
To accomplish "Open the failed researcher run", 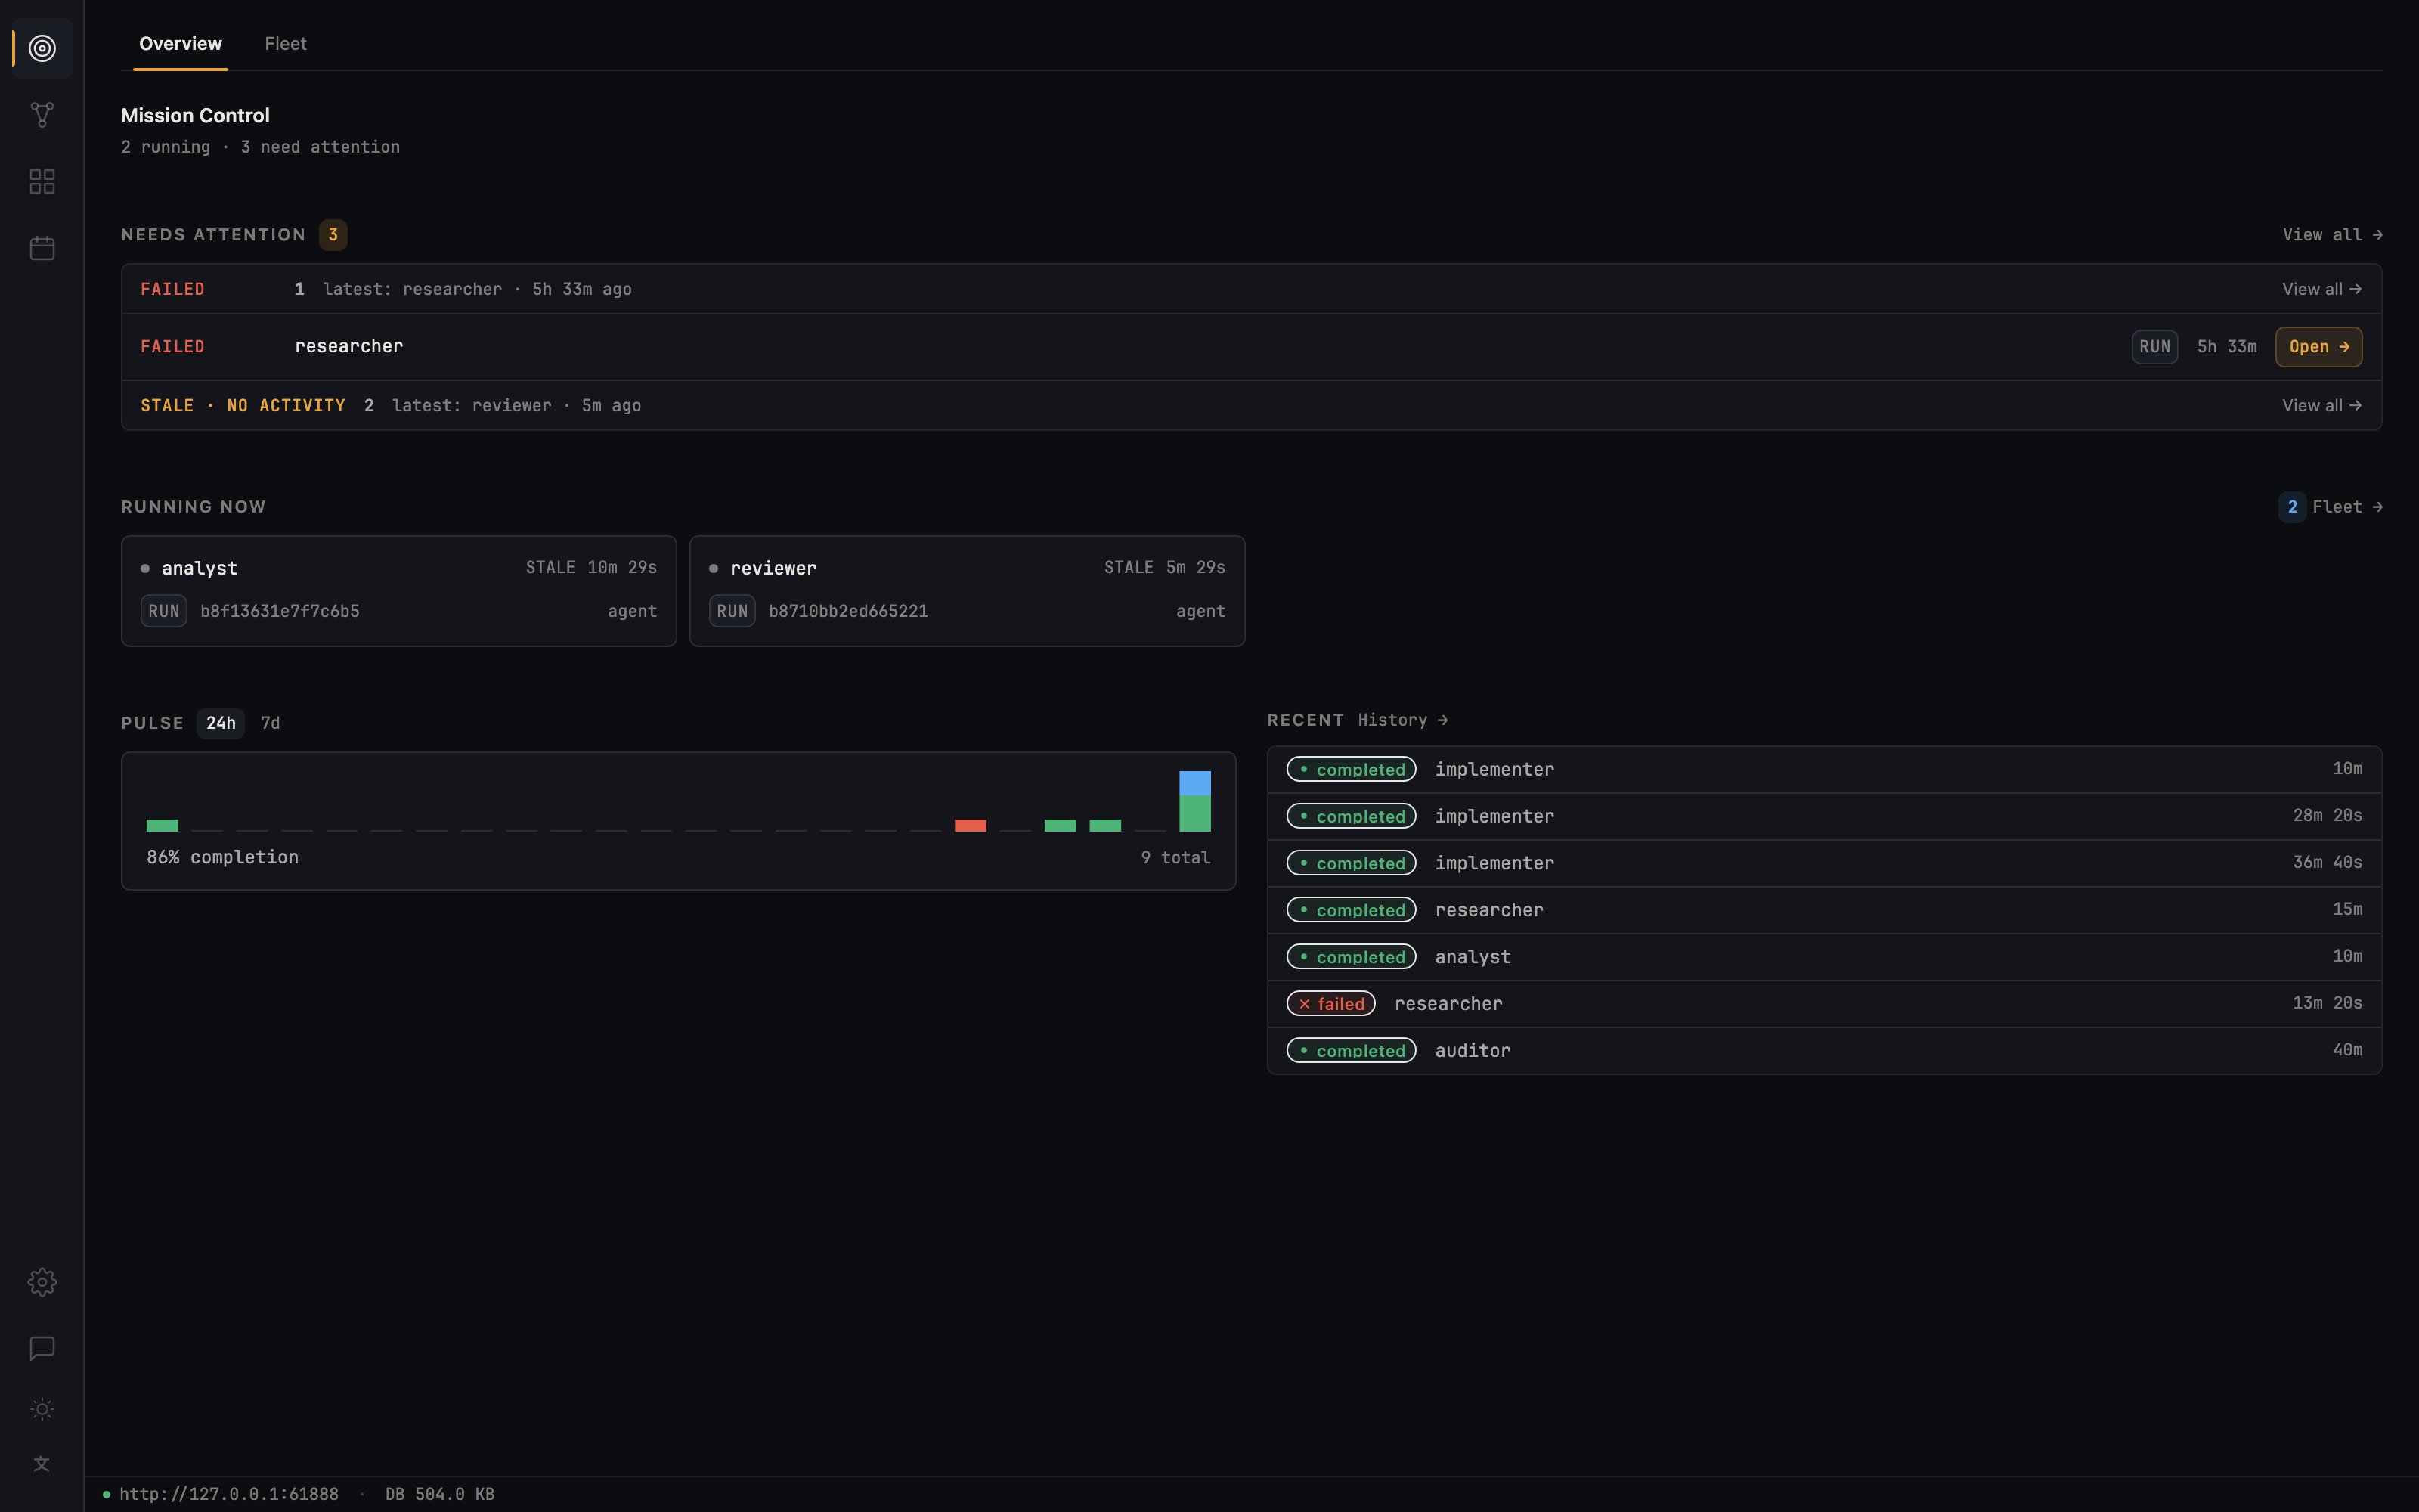I will point(2318,347).
